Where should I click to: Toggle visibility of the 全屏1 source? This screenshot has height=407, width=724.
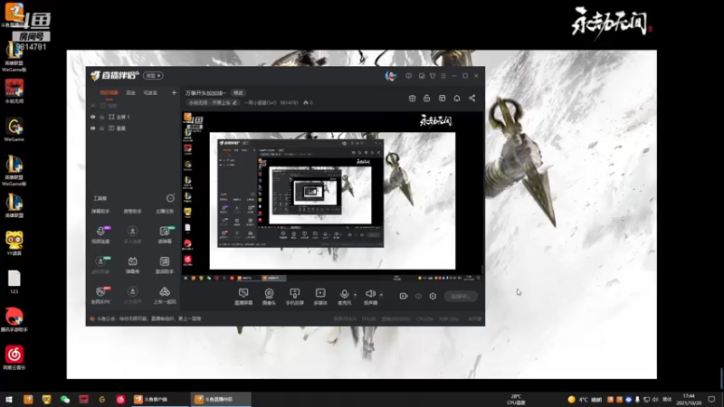[x=93, y=117]
